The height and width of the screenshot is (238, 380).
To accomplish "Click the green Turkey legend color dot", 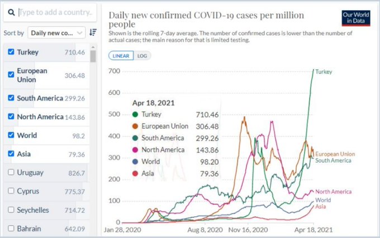I will (135, 114).
